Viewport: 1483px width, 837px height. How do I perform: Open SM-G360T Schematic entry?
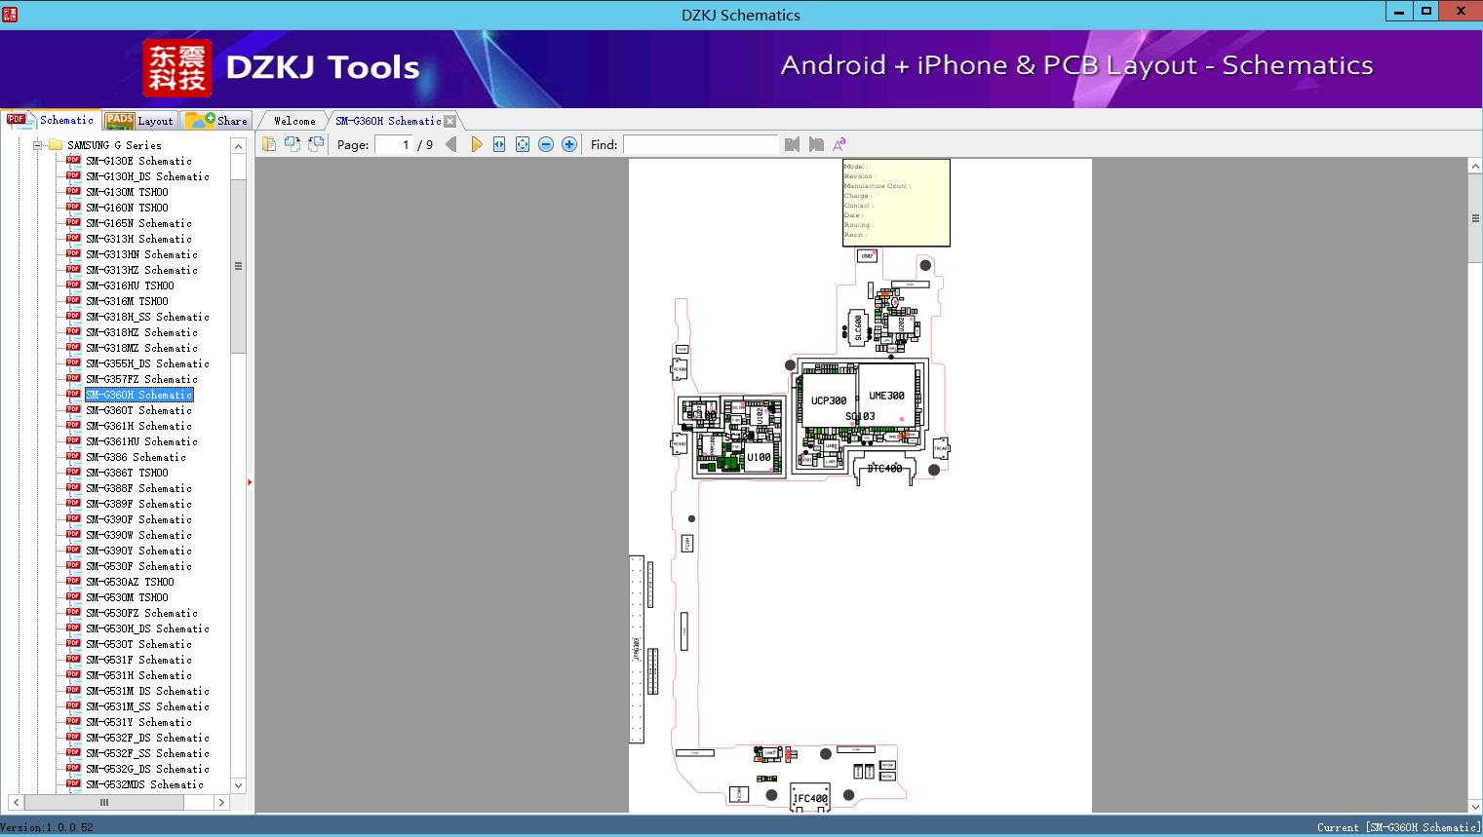tap(138, 410)
